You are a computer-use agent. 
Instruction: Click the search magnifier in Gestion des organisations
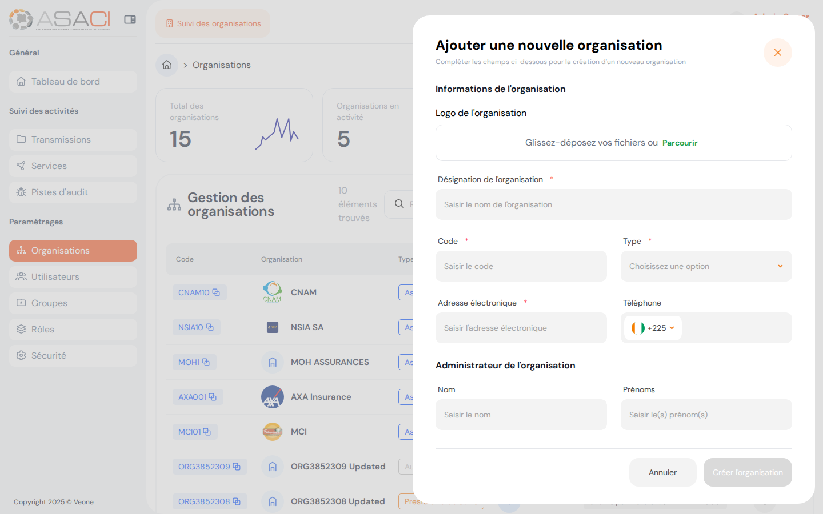click(x=399, y=204)
